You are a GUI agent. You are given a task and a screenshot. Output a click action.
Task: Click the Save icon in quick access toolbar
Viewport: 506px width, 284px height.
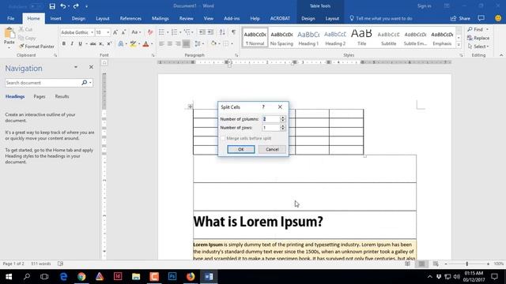[52, 6]
